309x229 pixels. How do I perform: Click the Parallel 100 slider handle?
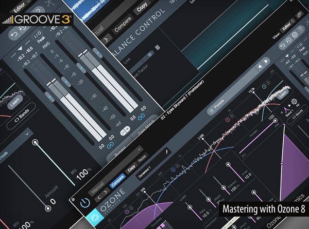(276, 120)
